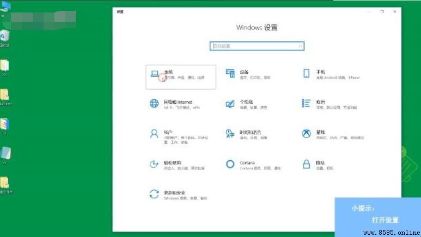
Task: Open the 帐户 (Accounts) person icon
Action: click(154, 134)
